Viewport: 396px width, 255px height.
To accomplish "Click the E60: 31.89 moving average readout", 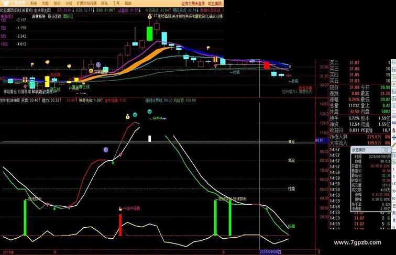I will tap(106, 10).
